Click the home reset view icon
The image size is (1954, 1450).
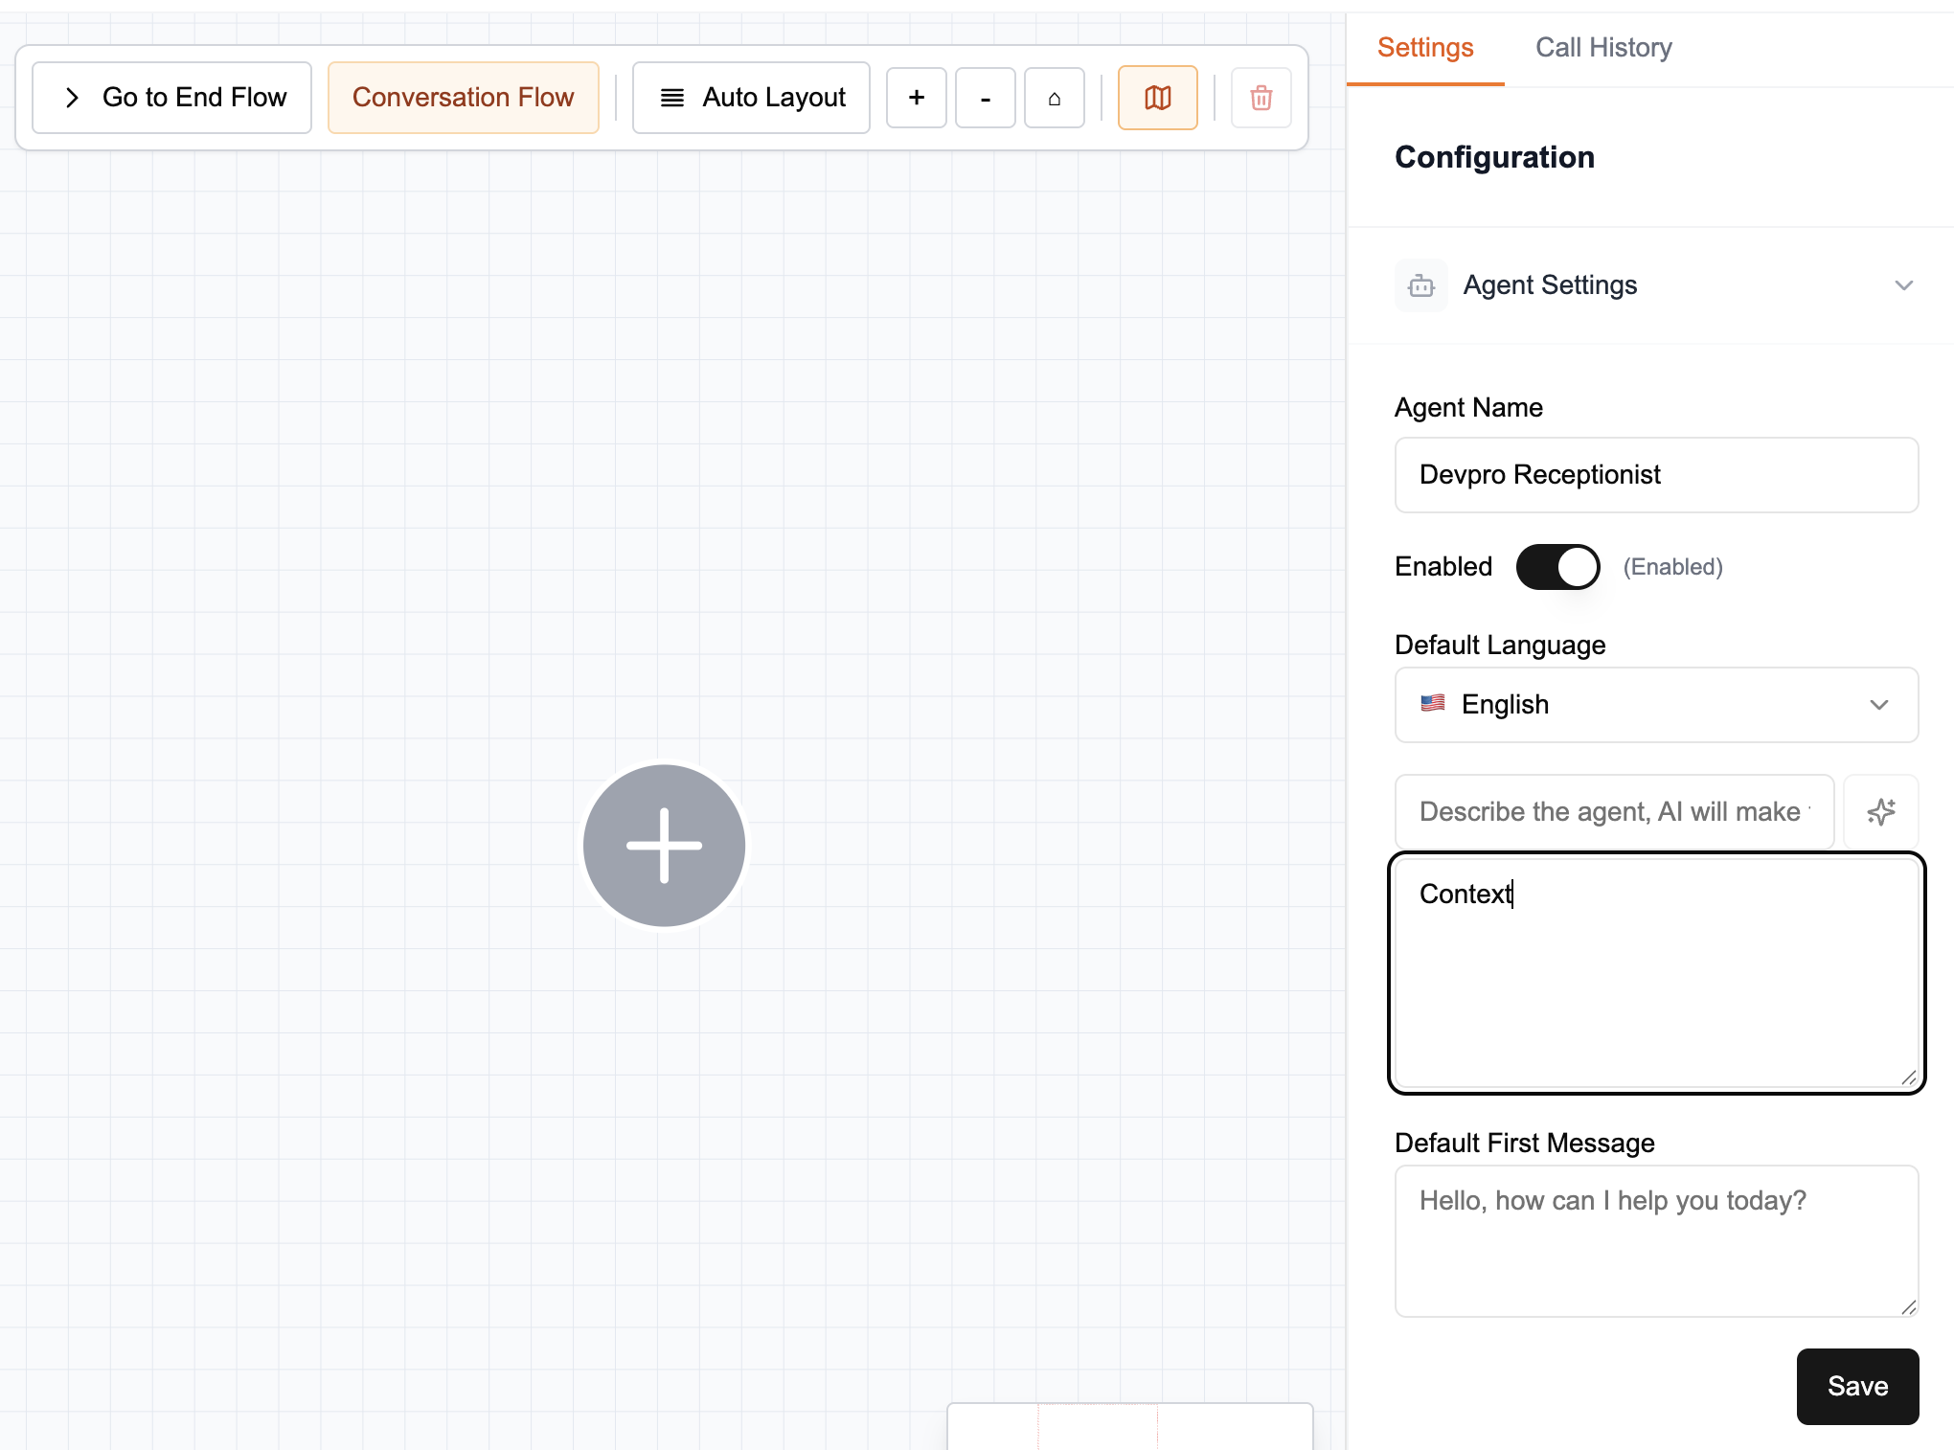tap(1054, 98)
